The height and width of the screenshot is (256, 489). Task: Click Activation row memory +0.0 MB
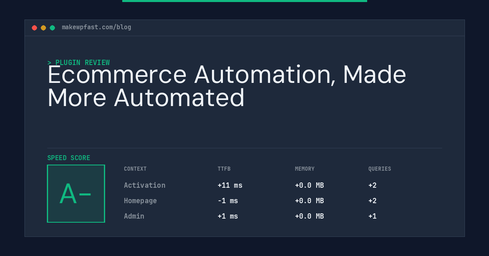pos(309,185)
